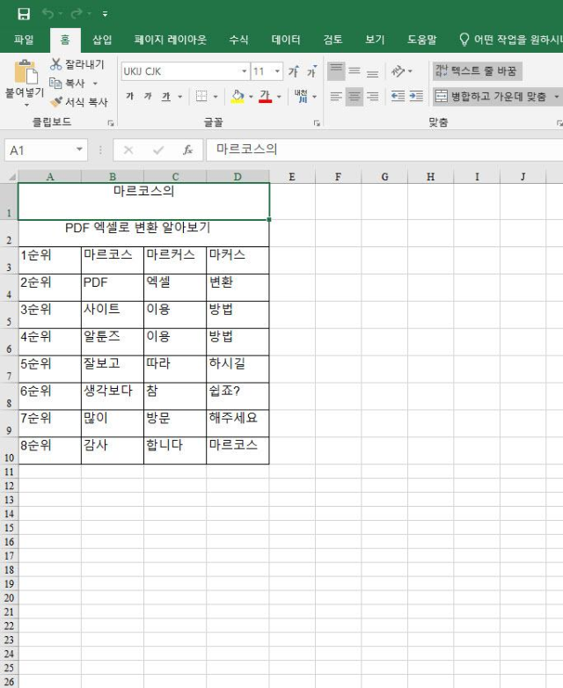This screenshot has width=563, height=688.
Task: Toggle center horizontal alignment
Action: [x=355, y=96]
